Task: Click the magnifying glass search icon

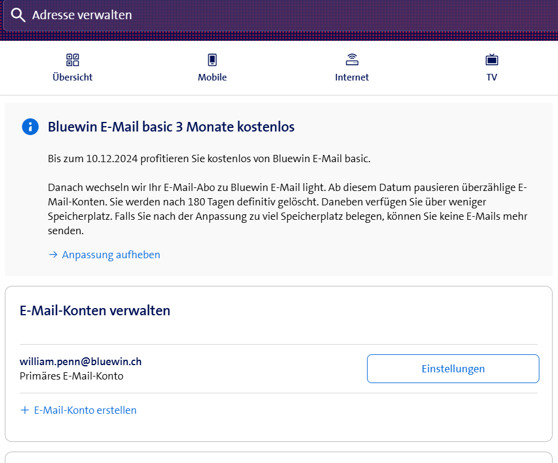Action: [19, 15]
